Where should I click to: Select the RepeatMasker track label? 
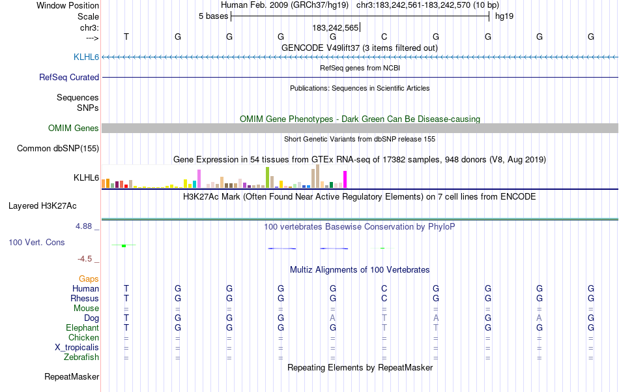[72, 377]
